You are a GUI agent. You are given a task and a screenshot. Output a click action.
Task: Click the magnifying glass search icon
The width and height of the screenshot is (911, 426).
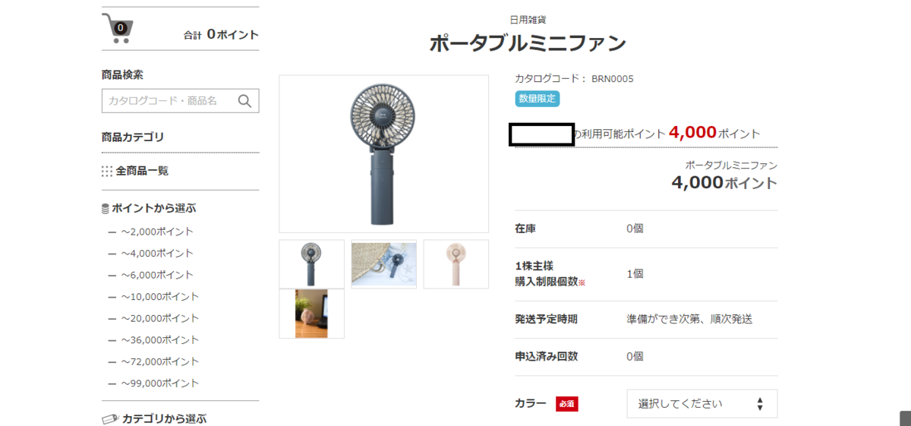pos(244,101)
